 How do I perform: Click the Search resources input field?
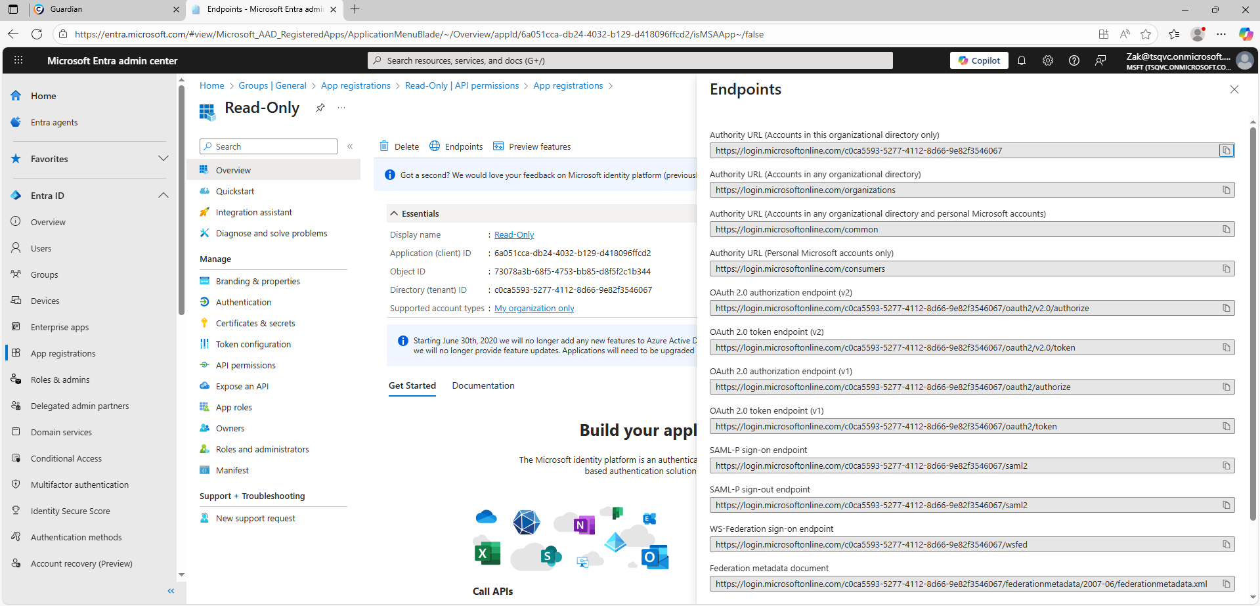pos(630,60)
